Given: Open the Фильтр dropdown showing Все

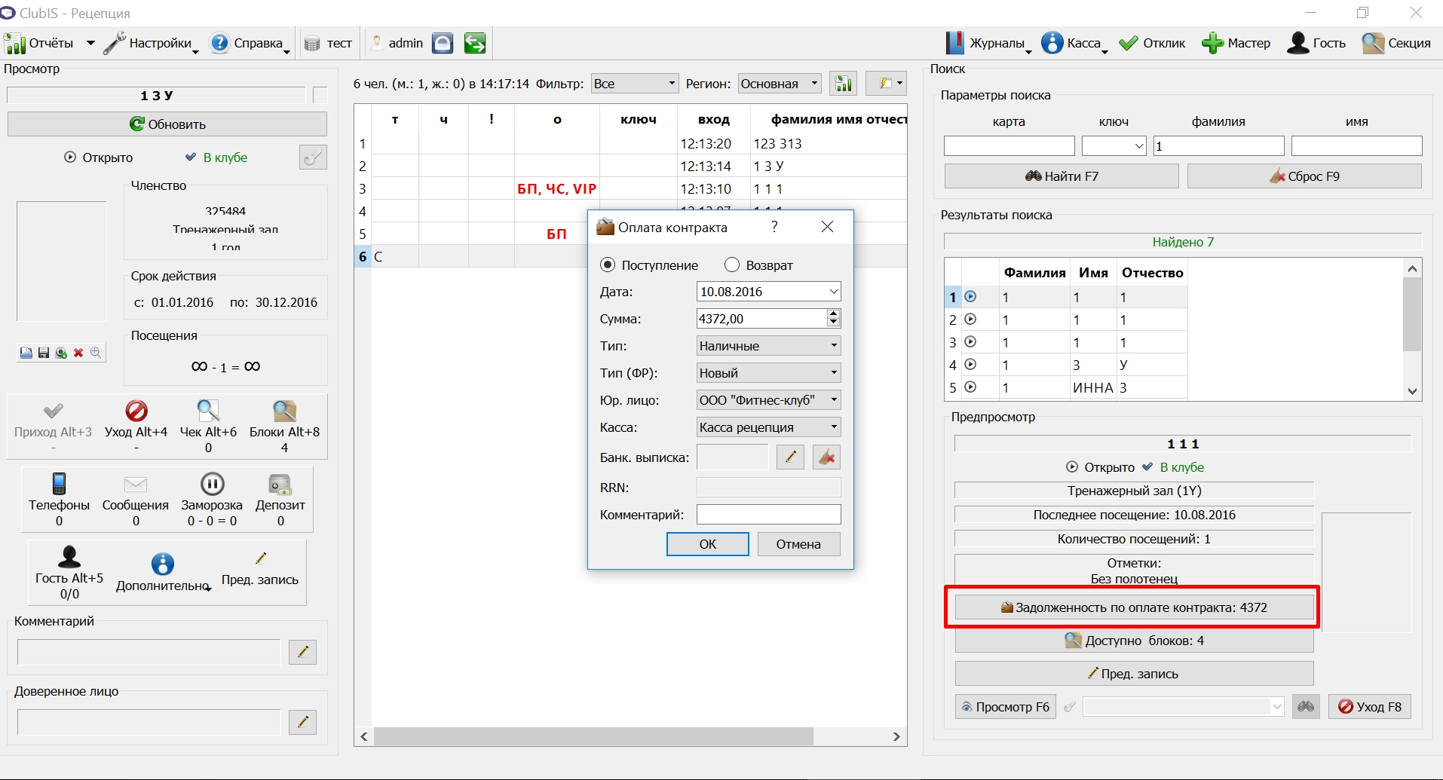Looking at the screenshot, I should (x=634, y=84).
